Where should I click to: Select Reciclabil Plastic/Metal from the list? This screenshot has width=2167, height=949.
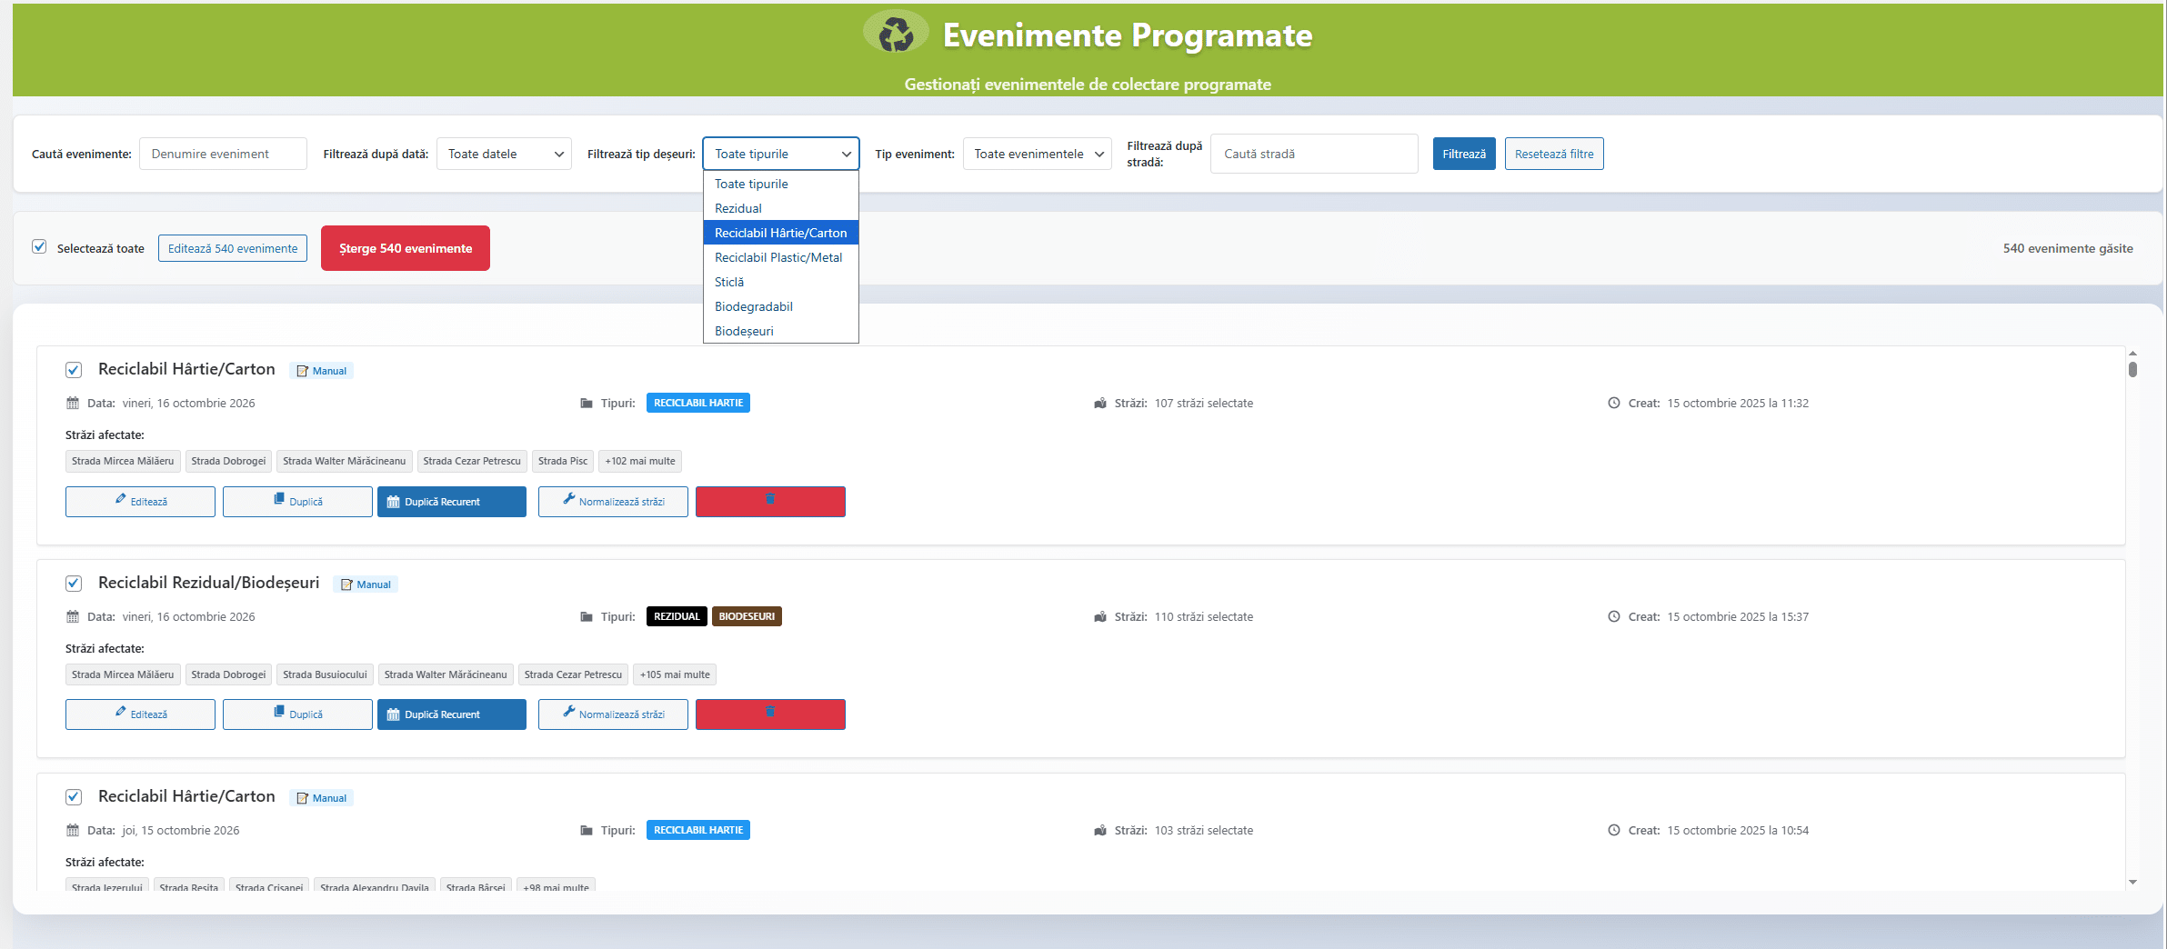778,257
